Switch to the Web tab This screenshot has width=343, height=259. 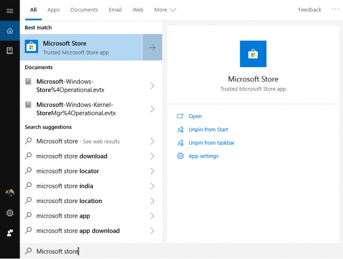pos(138,10)
